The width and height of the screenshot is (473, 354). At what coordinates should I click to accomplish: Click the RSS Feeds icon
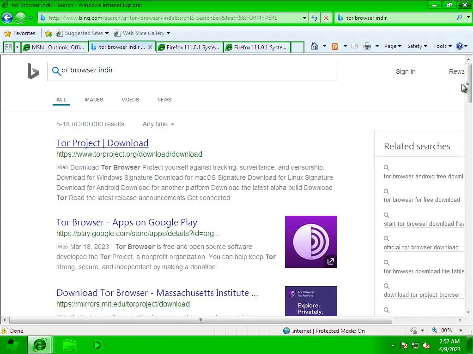pos(335,46)
